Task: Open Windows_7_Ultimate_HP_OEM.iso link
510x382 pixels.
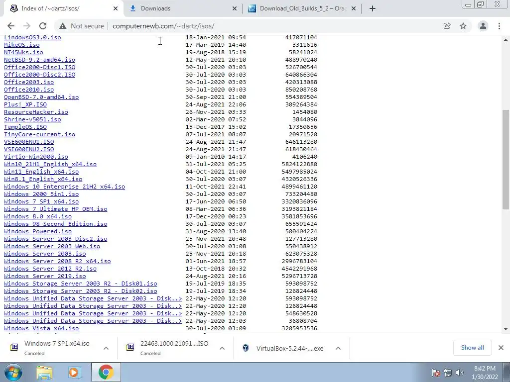Action: [56, 209]
